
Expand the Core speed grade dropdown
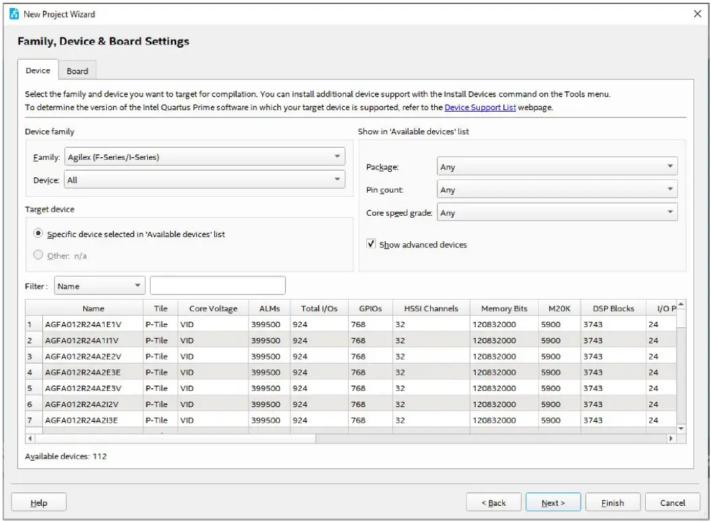tap(556, 213)
